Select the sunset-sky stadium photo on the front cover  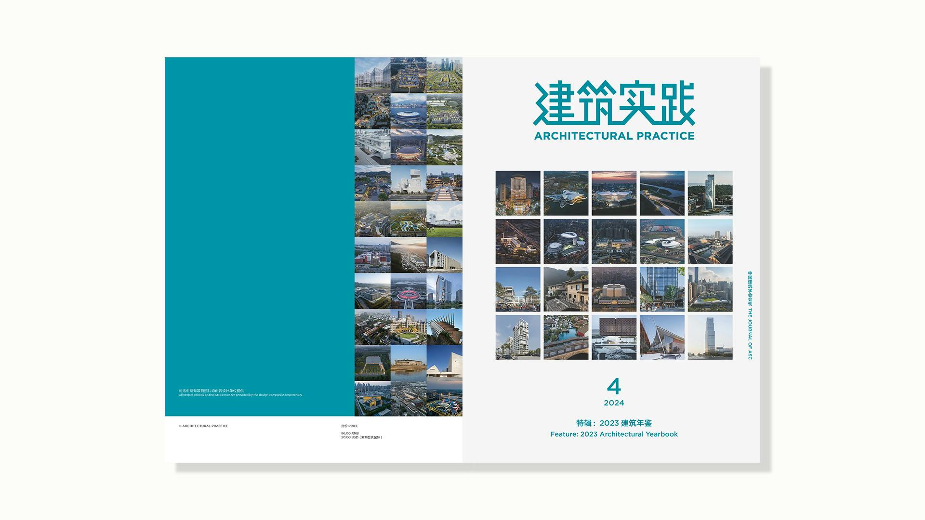(x=614, y=193)
